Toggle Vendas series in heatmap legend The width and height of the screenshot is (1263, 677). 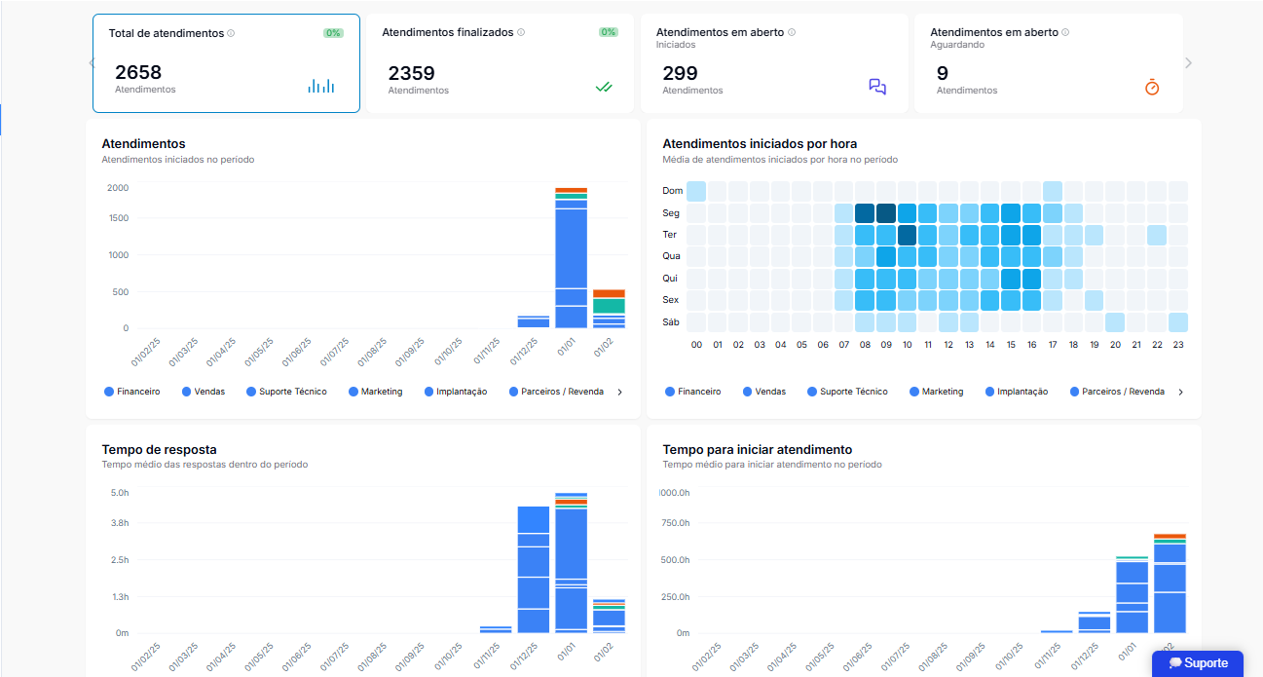[x=763, y=392]
